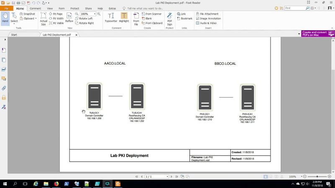Switch to the Share ribbon tab

pyautogui.click(x=88, y=8)
